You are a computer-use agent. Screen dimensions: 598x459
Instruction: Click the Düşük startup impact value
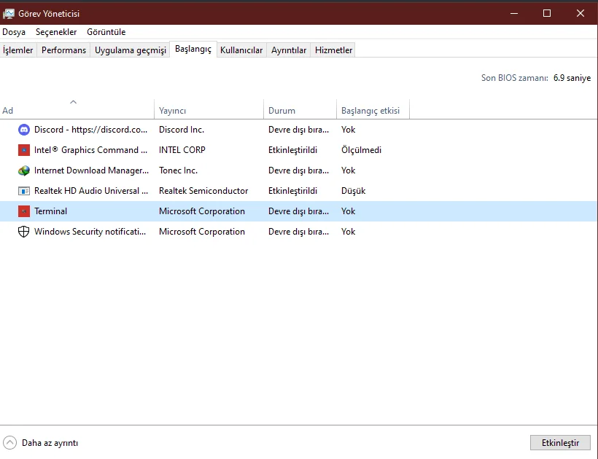pos(353,191)
